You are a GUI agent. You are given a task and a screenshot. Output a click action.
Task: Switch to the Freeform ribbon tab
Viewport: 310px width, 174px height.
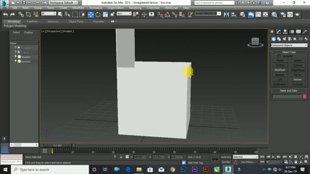click(x=32, y=21)
